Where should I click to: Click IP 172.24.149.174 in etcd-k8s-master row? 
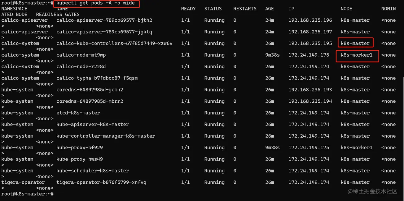pyautogui.click(x=309, y=113)
